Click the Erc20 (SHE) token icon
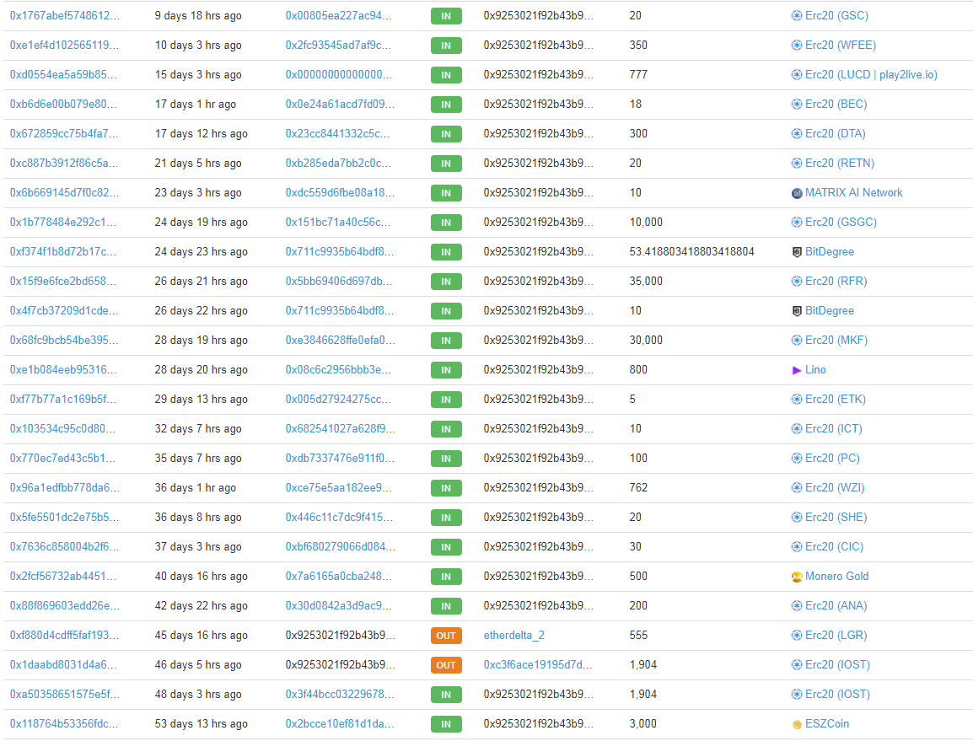The image size is (973, 741). click(x=797, y=517)
